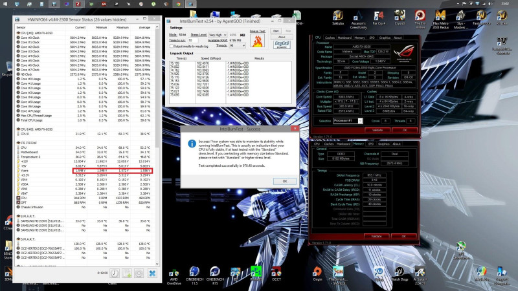
Task: Open the Watch Dogs desktop icon
Action: pyautogui.click(x=400, y=274)
